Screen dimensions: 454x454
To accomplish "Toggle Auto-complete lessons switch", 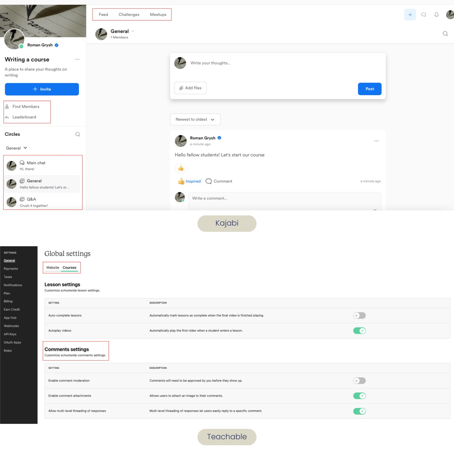I will tap(359, 316).
